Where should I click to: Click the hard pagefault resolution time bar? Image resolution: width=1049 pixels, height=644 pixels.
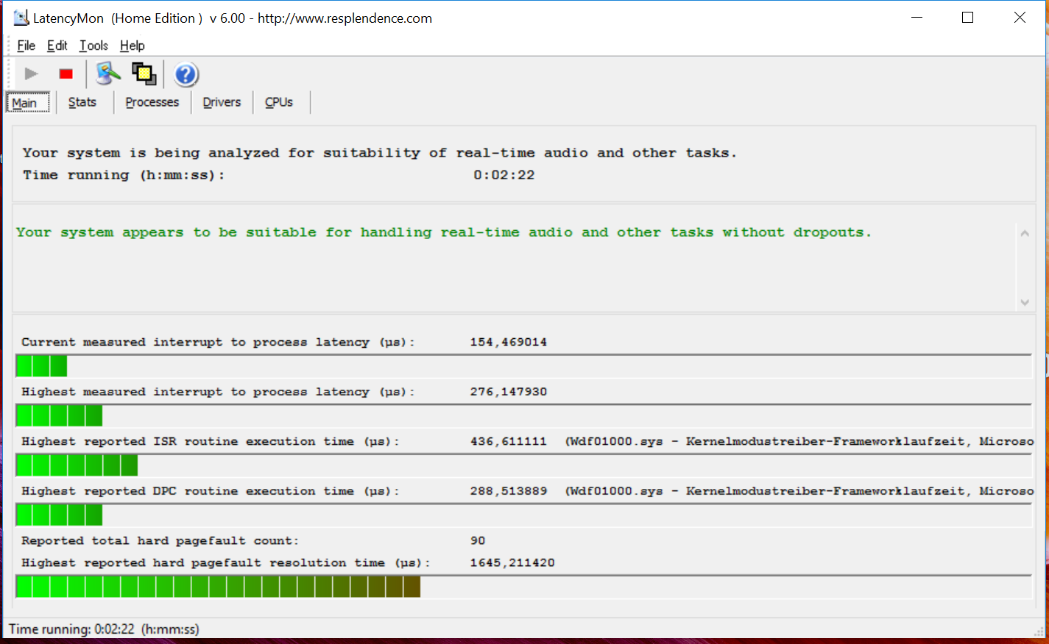pyautogui.click(x=218, y=587)
